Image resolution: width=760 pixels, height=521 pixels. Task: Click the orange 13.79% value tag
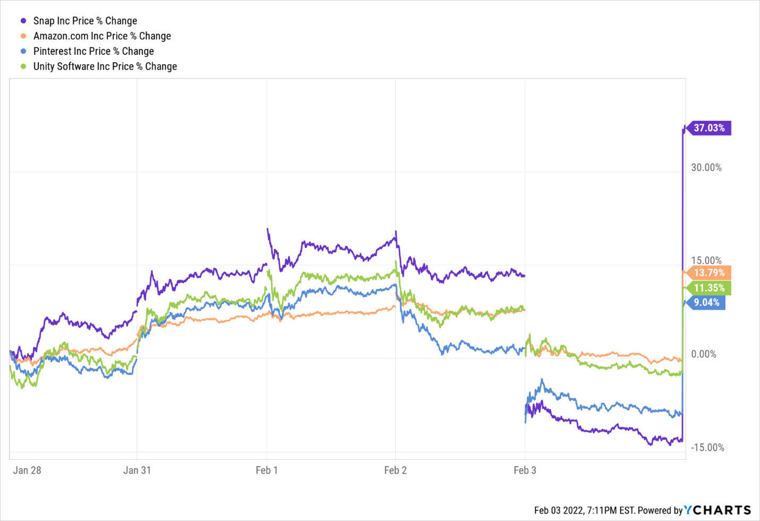coord(709,273)
